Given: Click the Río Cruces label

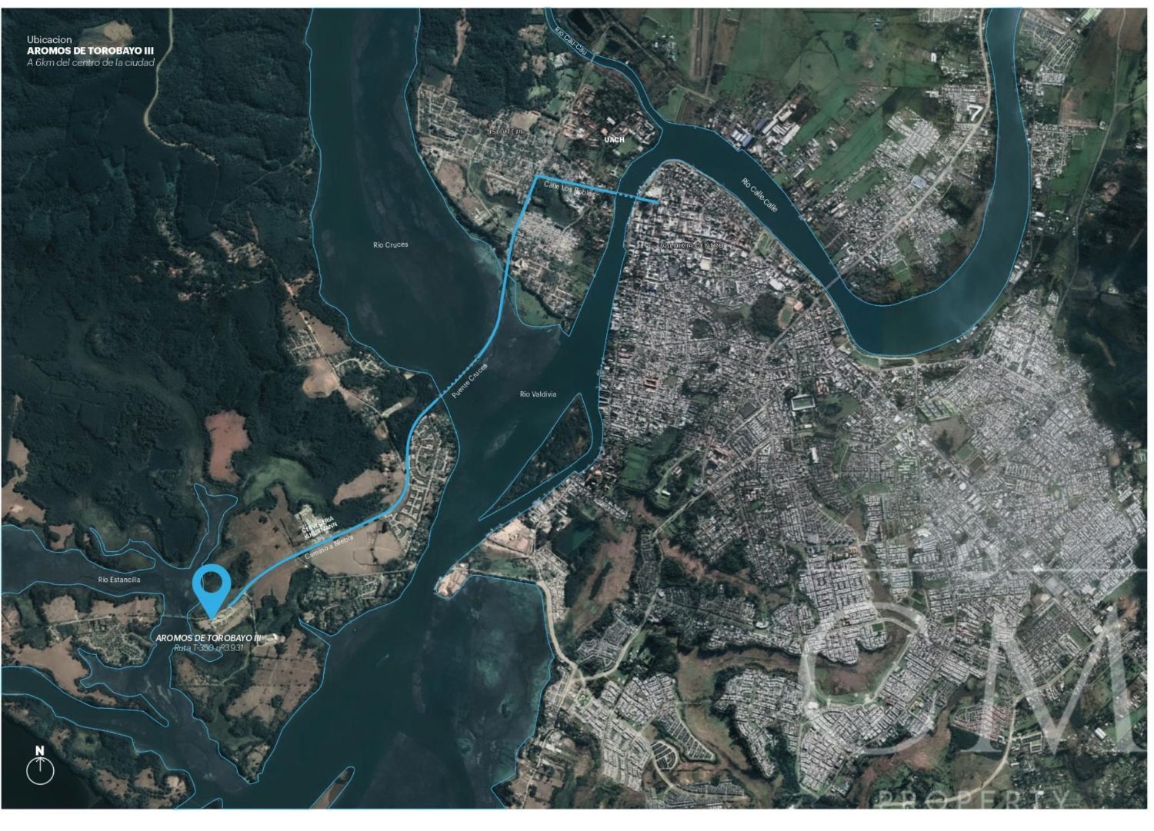Looking at the screenshot, I should [x=391, y=244].
